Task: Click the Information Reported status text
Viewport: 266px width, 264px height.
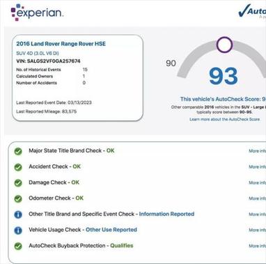Action: point(166,214)
